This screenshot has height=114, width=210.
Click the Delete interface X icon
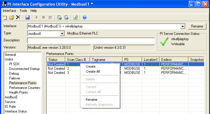(x=18, y=17)
